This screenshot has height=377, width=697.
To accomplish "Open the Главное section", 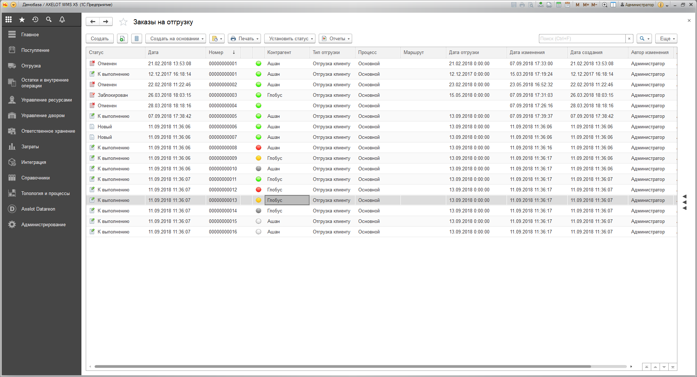I will click(41, 34).
